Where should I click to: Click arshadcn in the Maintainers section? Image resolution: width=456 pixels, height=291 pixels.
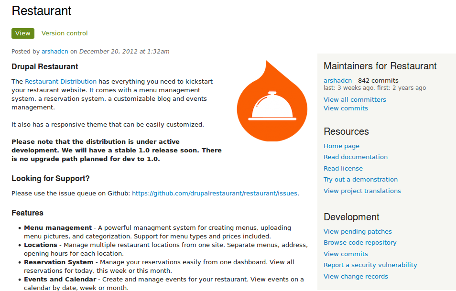[337, 81]
